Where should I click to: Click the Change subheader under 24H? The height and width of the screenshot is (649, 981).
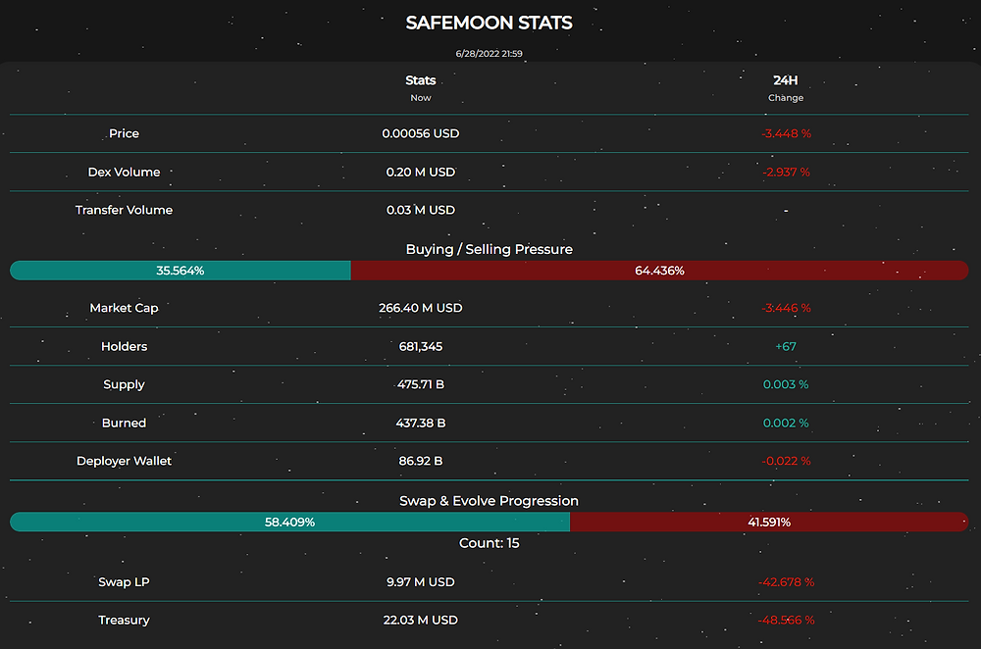tap(785, 98)
